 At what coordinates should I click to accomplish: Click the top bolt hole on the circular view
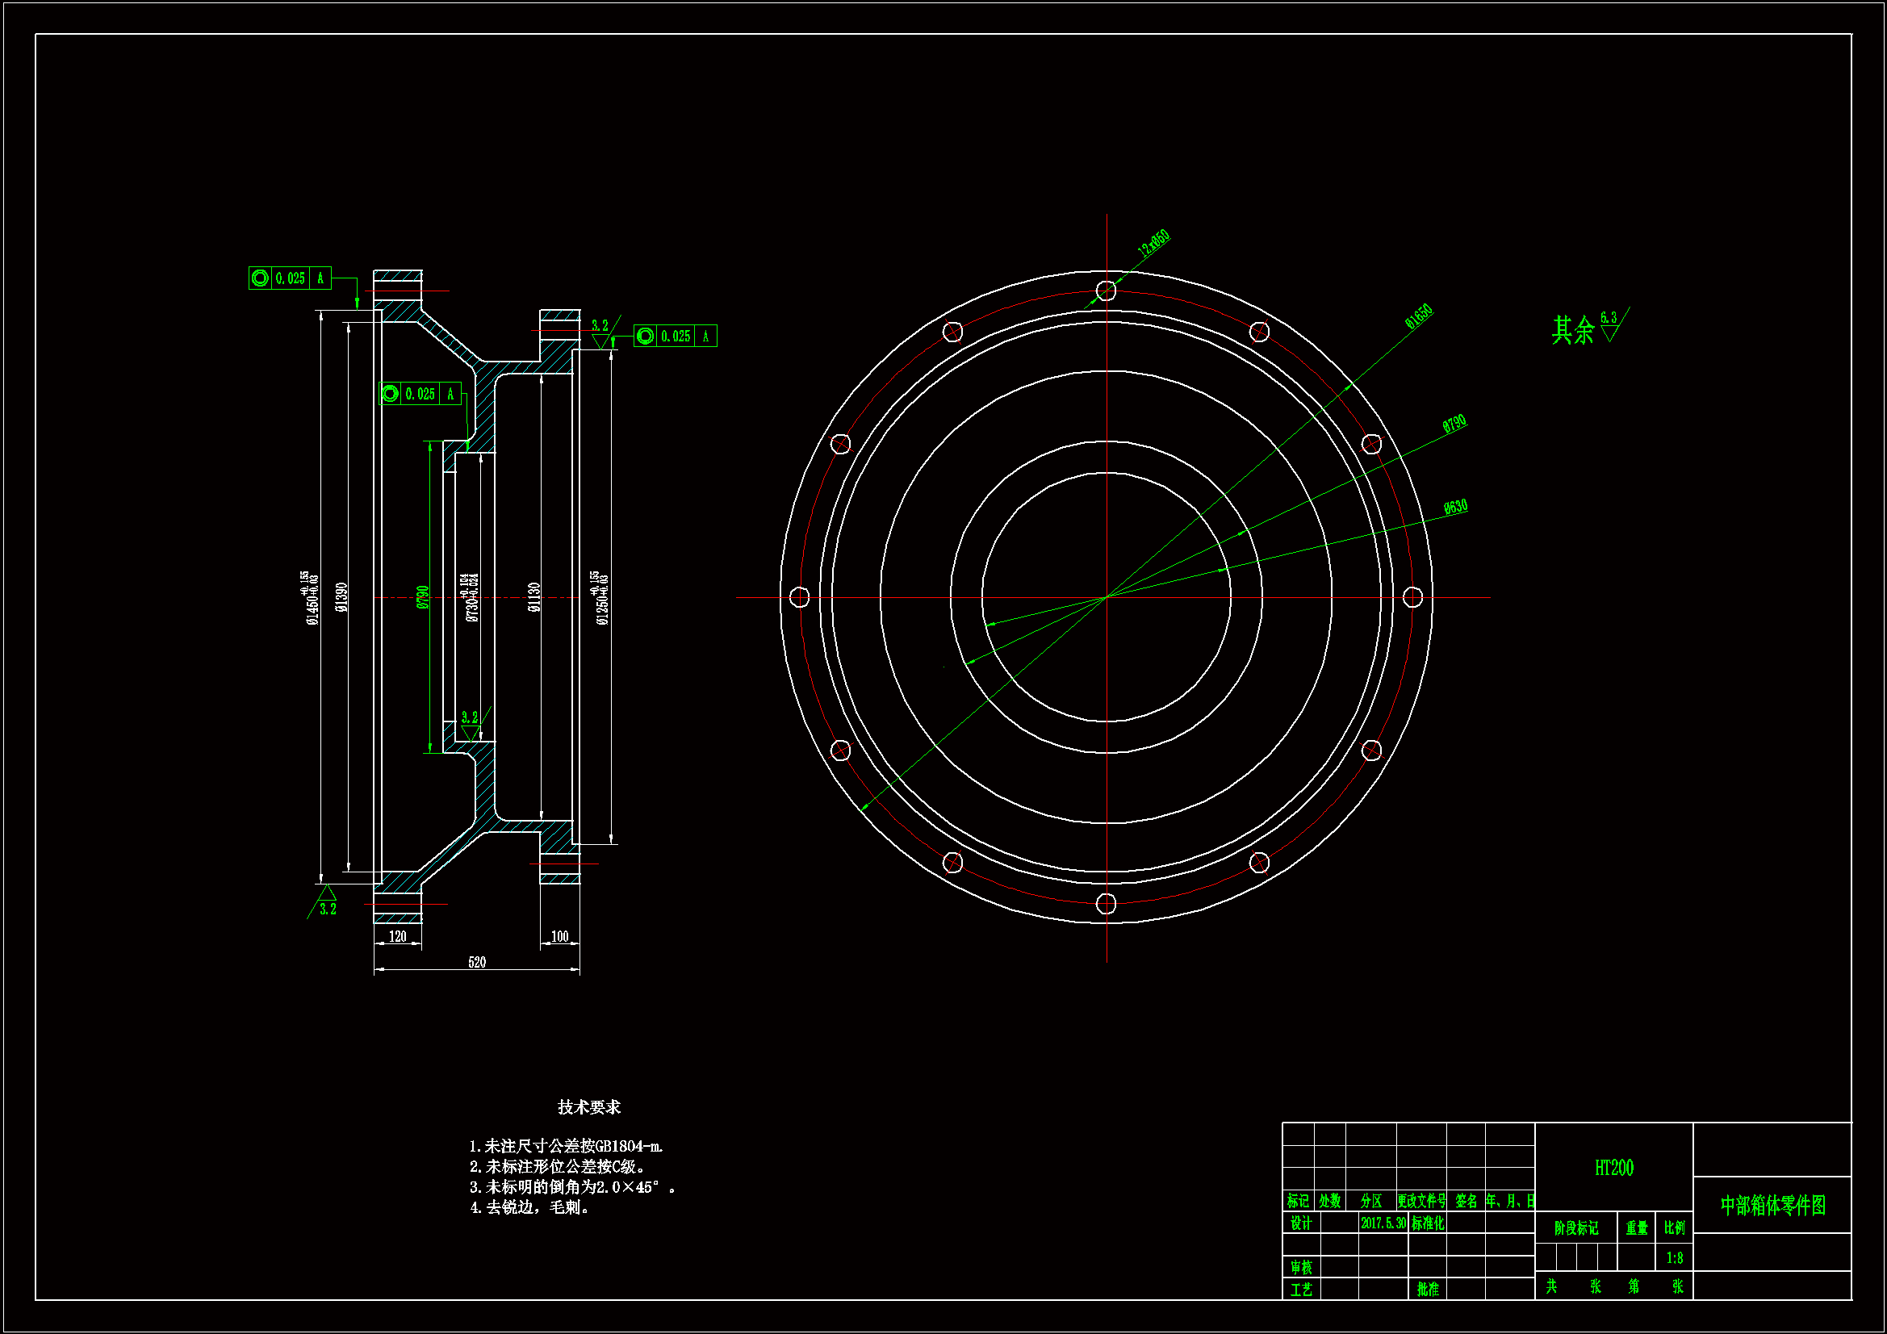tap(1107, 291)
